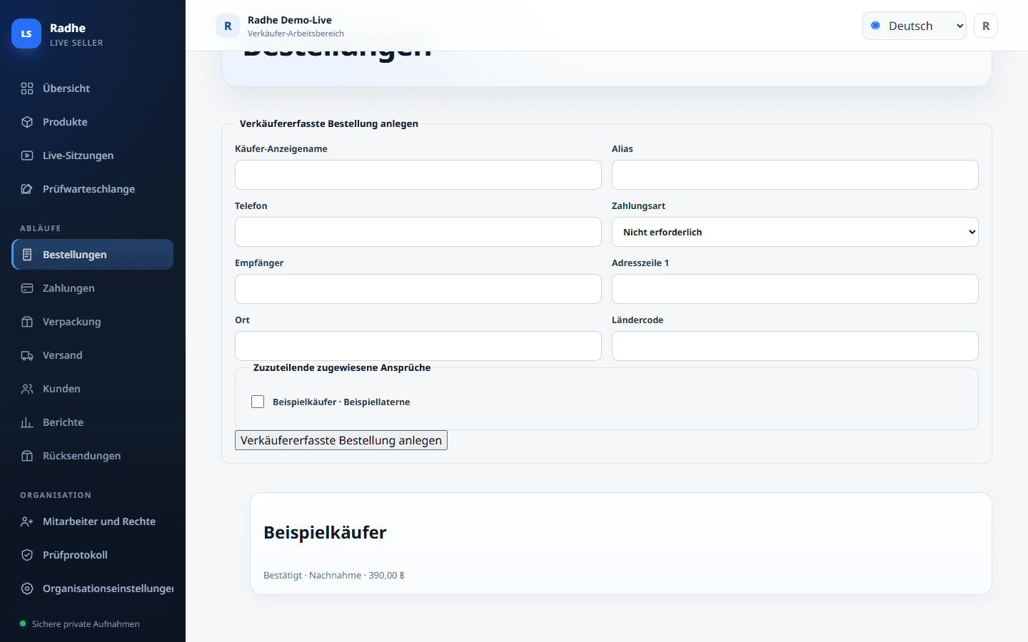Click the Prüfprotokoll shield icon
Image resolution: width=1028 pixels, height=642 pixels.
[27, 555]
